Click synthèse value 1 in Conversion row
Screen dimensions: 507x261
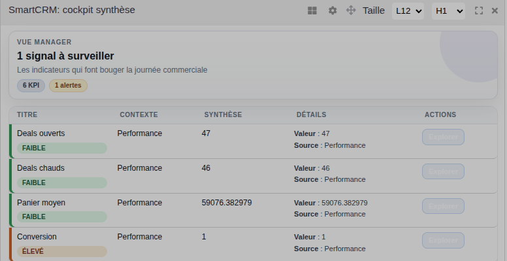click(204, 237)
